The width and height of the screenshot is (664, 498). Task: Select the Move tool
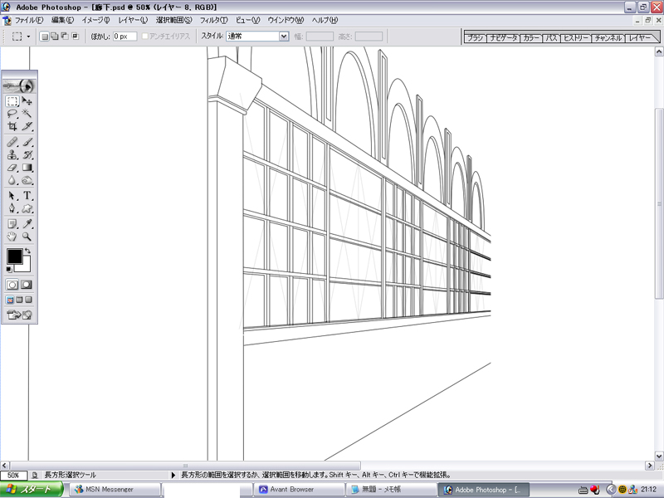coord(27,101)
